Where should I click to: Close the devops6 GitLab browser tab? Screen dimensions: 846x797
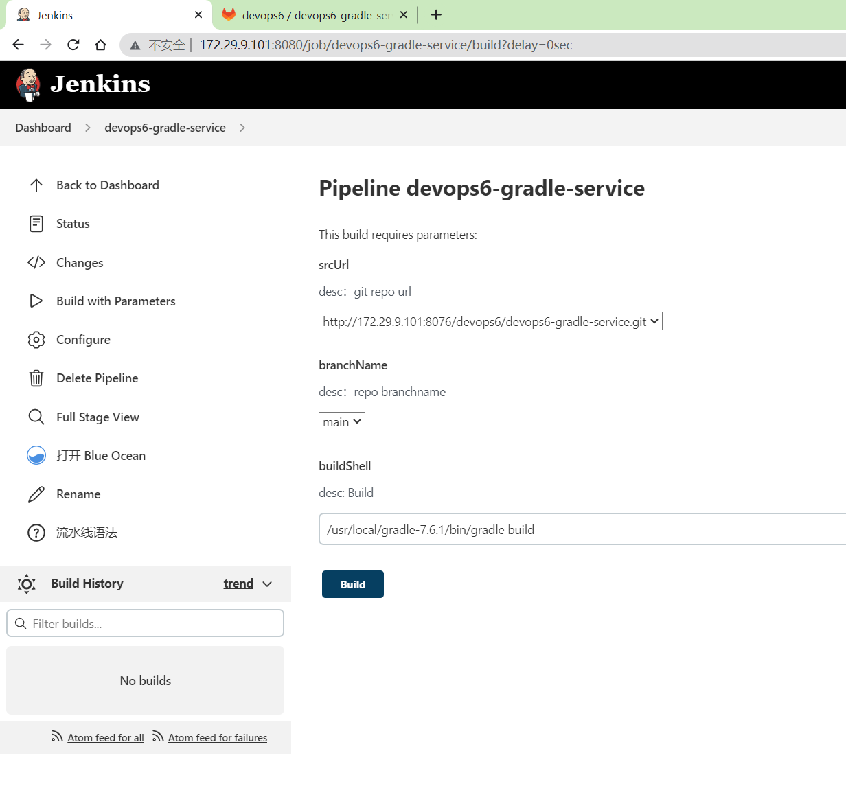click(404, 14)
